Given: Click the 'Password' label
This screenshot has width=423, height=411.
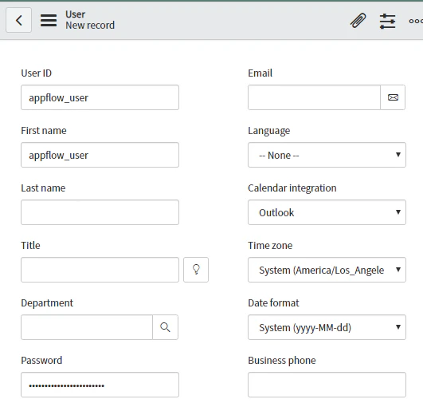Looking at the screenshot, I should [x=41, y=361].
